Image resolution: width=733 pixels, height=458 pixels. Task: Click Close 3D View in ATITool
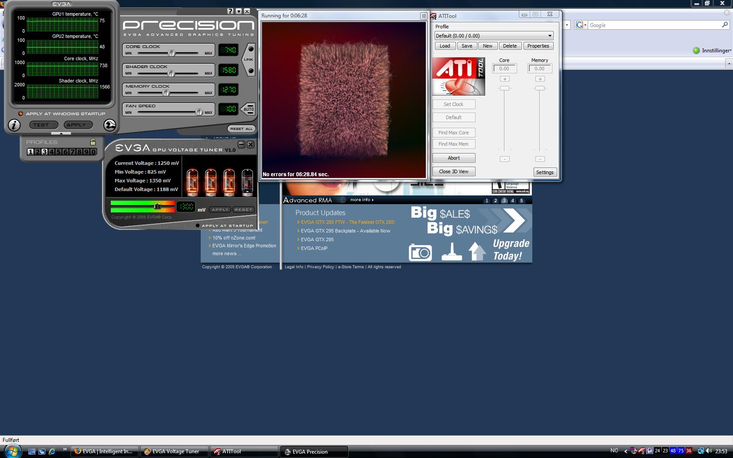pyautogui.click(x=454, y=171)
